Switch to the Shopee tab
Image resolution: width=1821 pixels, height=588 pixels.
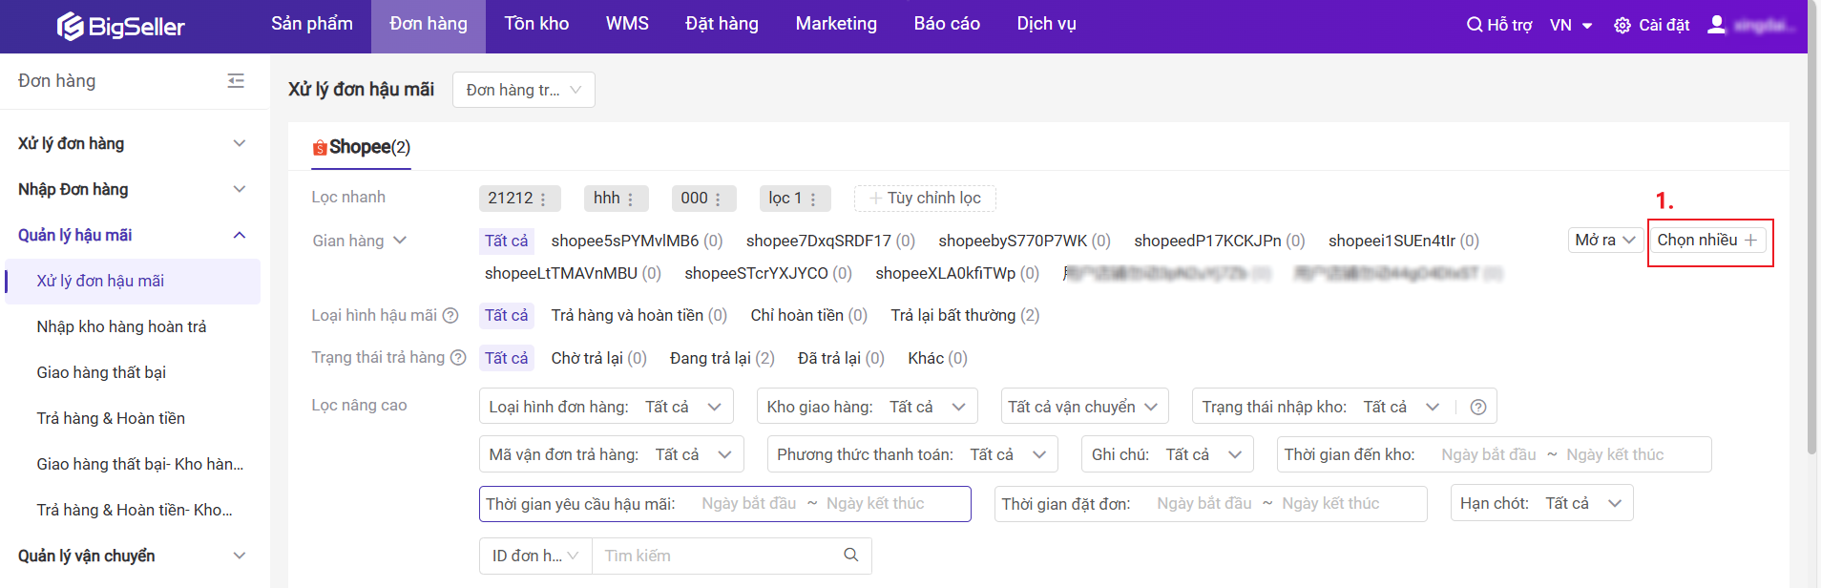tap(361, 147)
